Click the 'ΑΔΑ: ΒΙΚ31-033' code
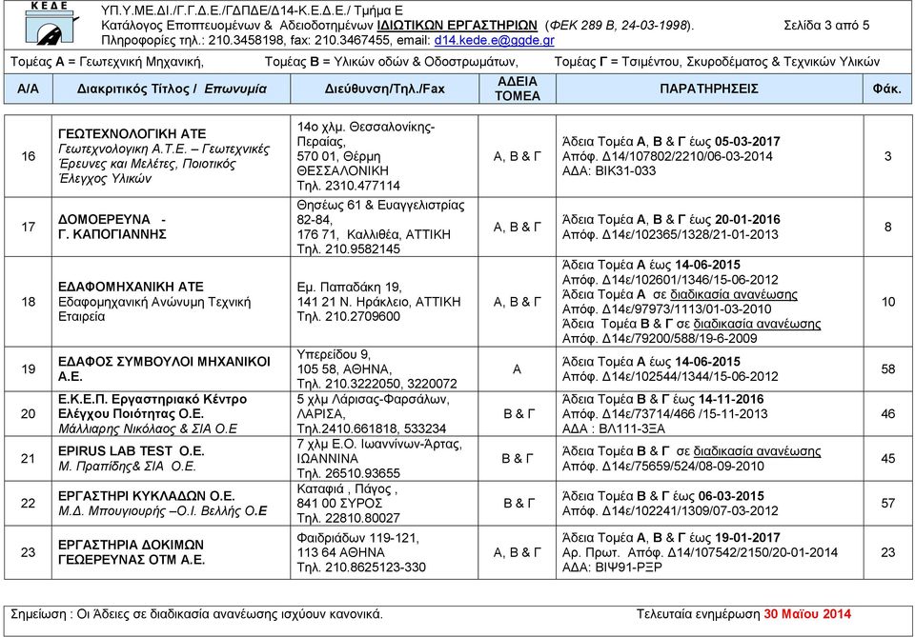The height and width of the screenshot is (637, 915). (x=609, y=171)
